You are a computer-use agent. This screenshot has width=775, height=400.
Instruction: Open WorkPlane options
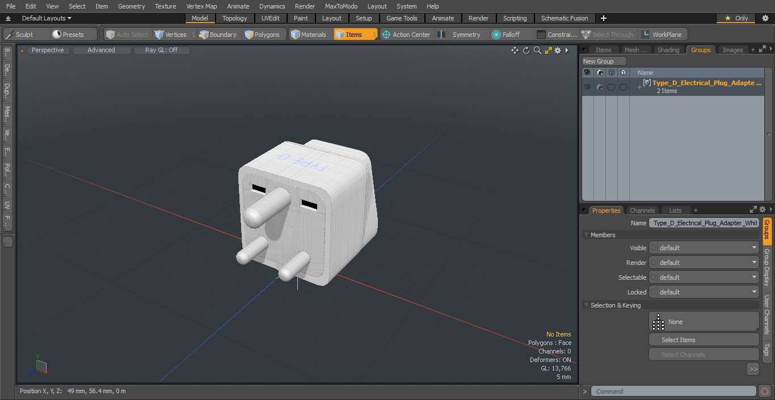tap(662, 35)
